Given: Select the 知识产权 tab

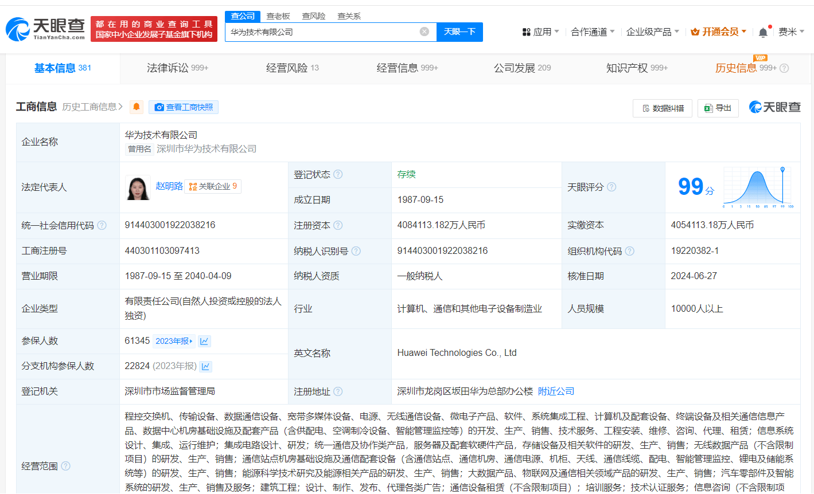Looking at the screenshot, I should pos(637,68).
